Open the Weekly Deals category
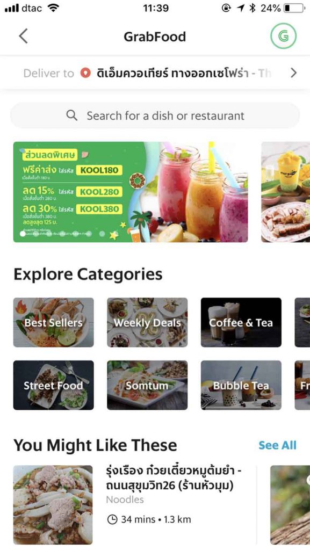The width and height of the screenshot is (310, 550). tap(147, 322)
